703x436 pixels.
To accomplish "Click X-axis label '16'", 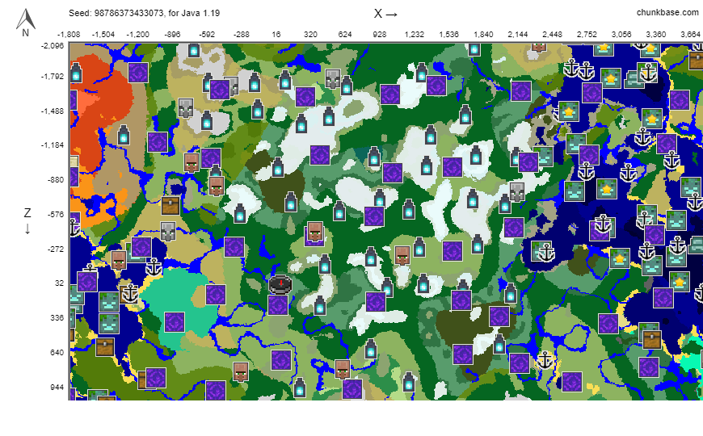I will click(x=276, y=35).
